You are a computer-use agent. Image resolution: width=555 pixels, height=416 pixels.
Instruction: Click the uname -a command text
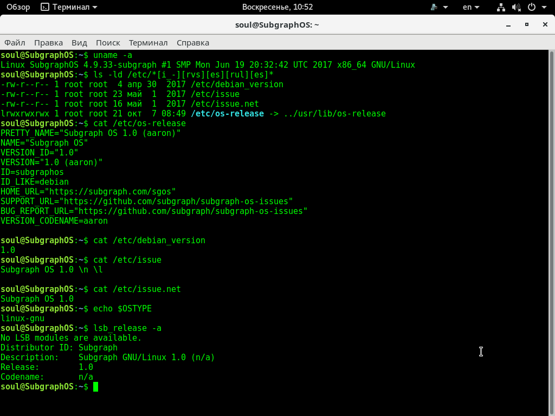[x=113, y=55]
